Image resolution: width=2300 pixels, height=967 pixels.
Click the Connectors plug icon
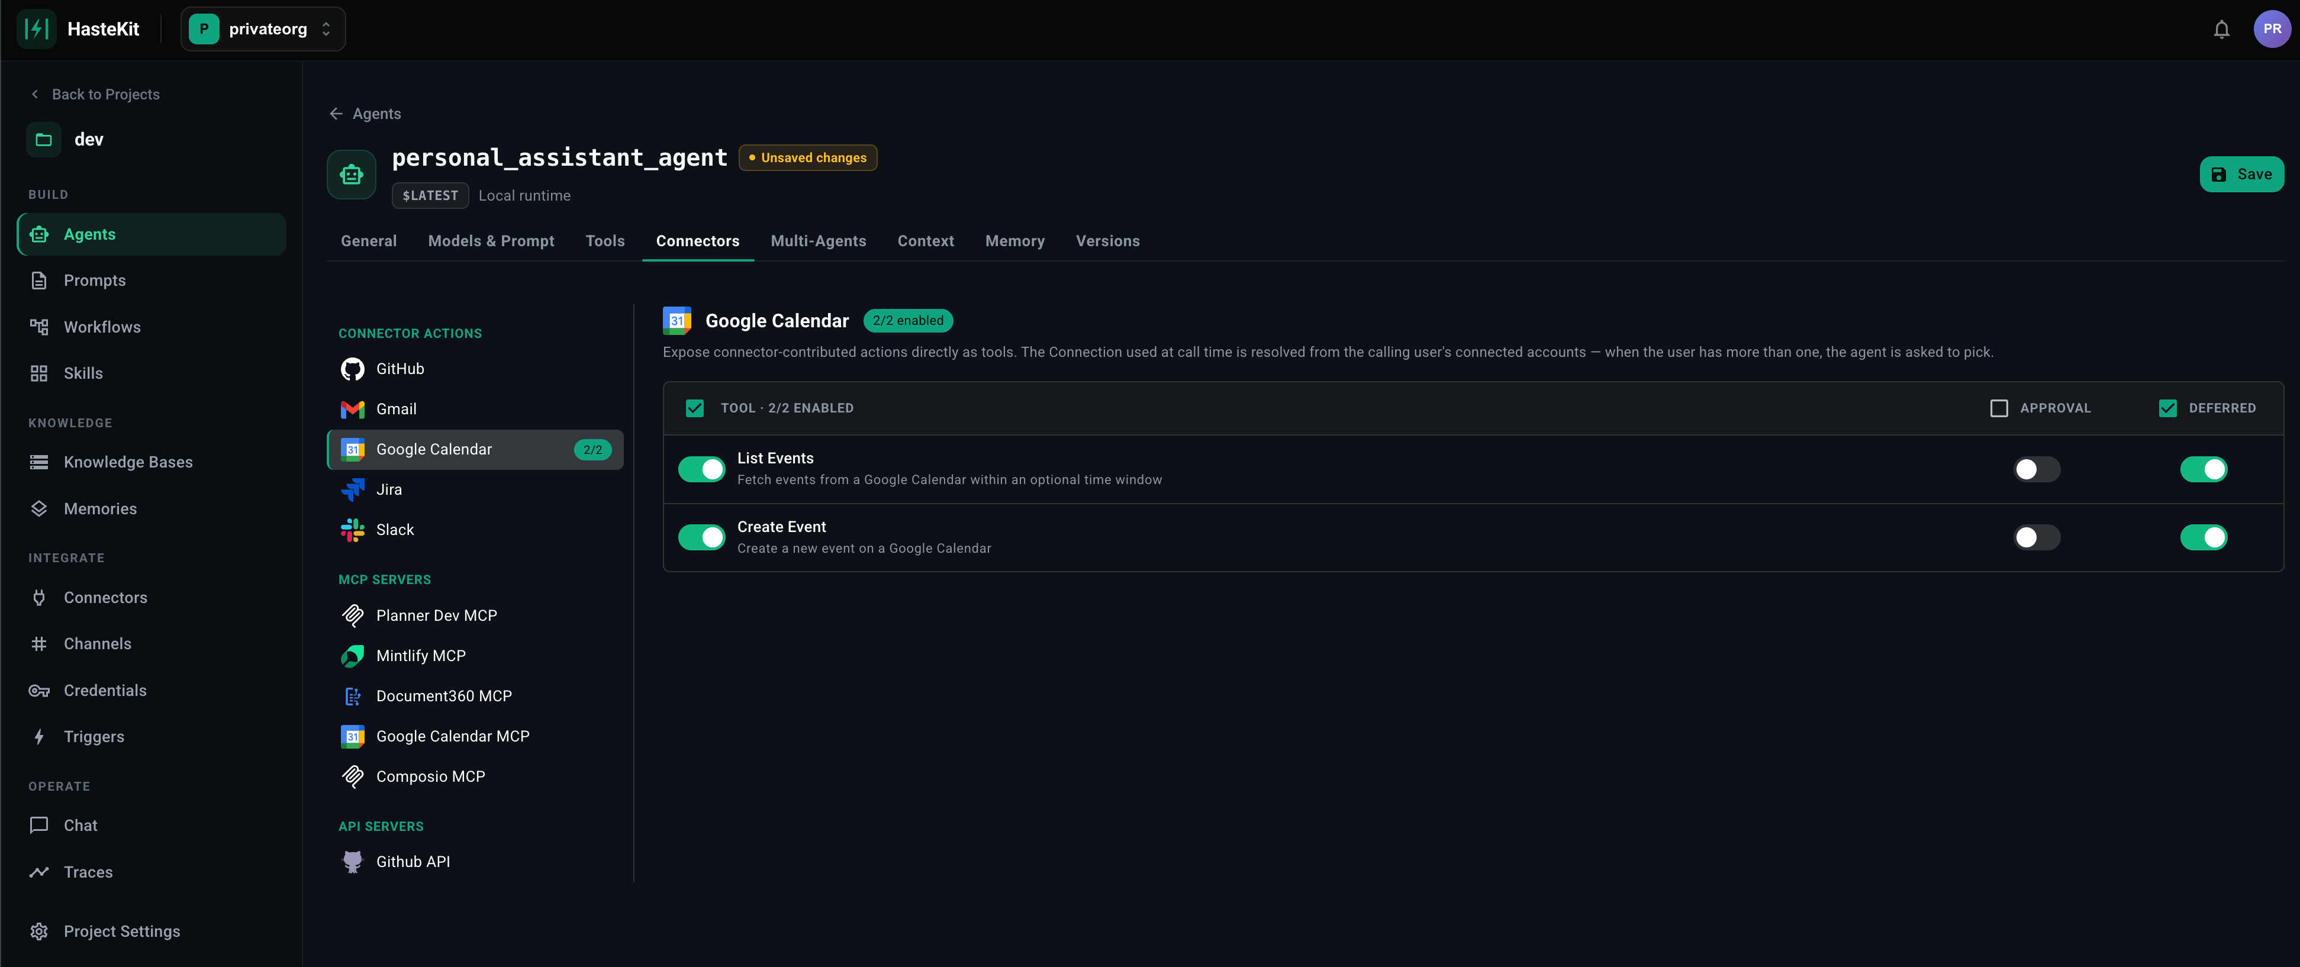[39, 597]
